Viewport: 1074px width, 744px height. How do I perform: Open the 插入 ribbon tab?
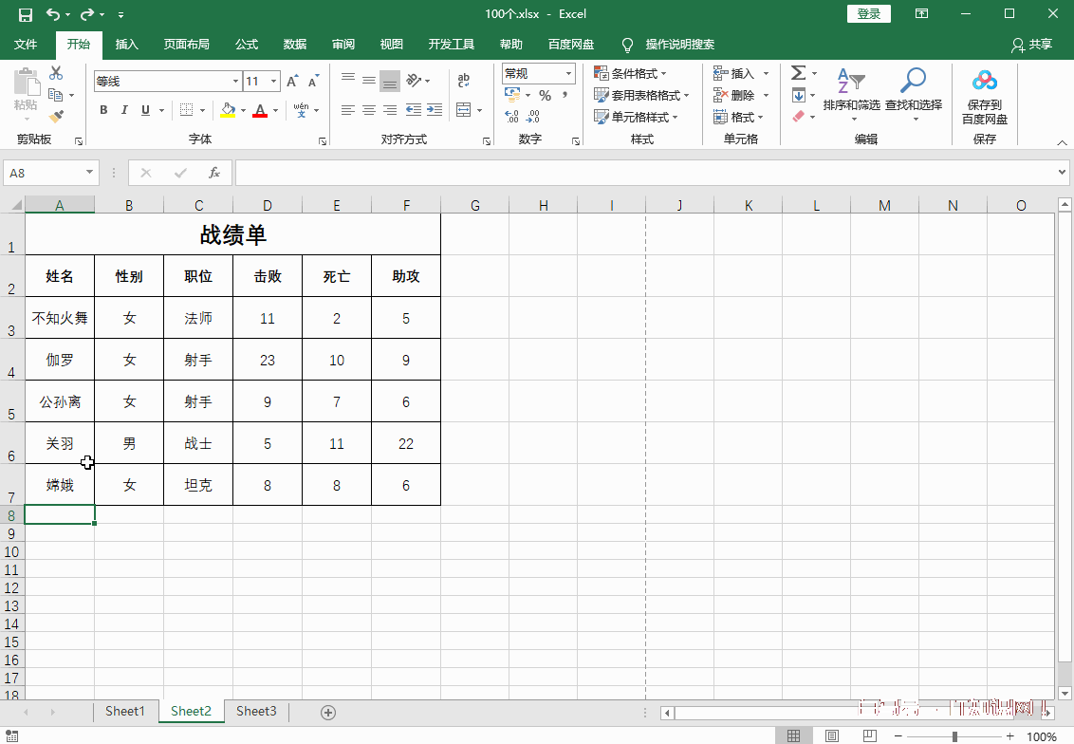click(x=126, y=45)
